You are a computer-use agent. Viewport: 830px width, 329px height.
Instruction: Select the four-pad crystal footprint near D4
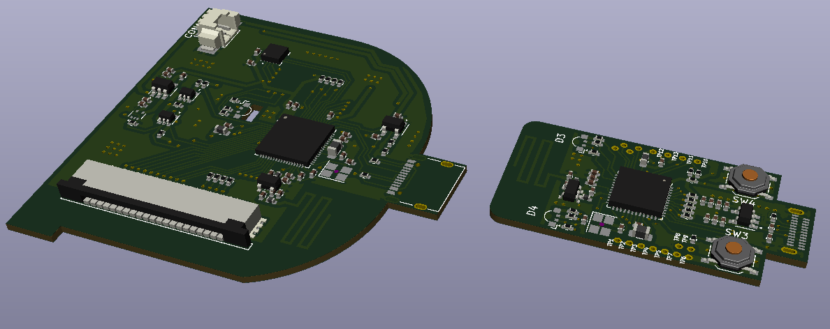pos(600,224)
